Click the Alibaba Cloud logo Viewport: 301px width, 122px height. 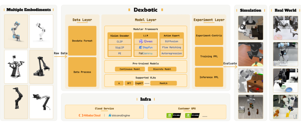tap(89, 115)
